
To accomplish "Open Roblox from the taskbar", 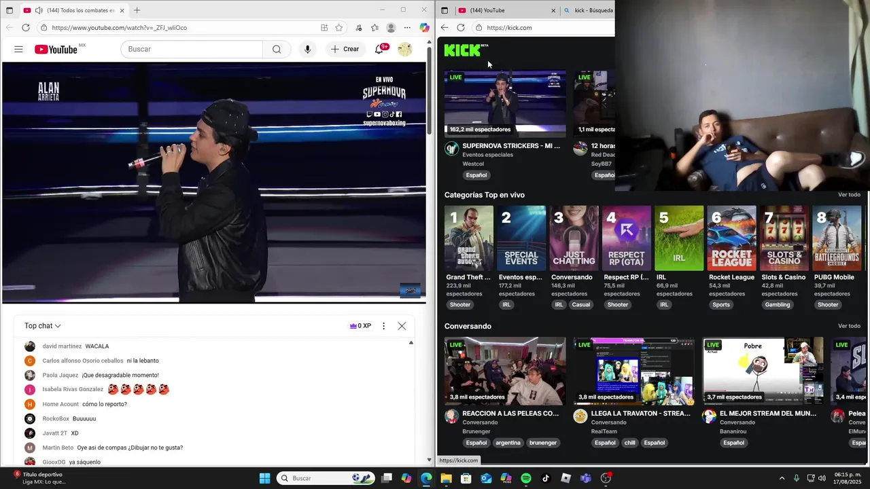I will [566, 478].
